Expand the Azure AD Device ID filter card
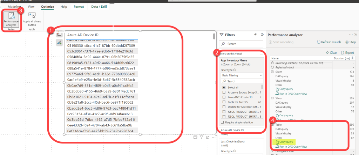 point(242,132)
